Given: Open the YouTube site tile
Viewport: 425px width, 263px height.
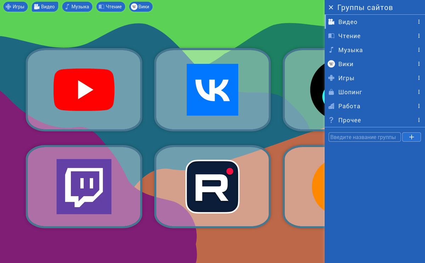Looking at the screenshot, I should click(x=84, y=89).
